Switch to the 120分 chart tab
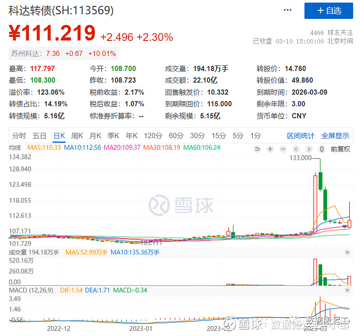The height and width of the screenshot is (336, 360). click(x=153, y=136)
